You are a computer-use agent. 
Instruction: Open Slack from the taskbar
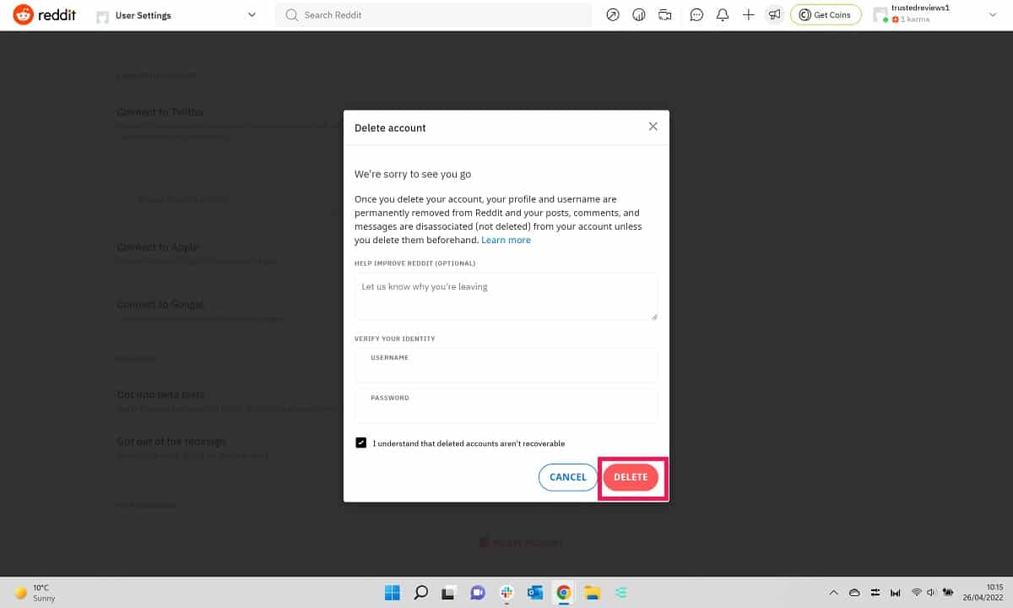[x=506, y=593]
